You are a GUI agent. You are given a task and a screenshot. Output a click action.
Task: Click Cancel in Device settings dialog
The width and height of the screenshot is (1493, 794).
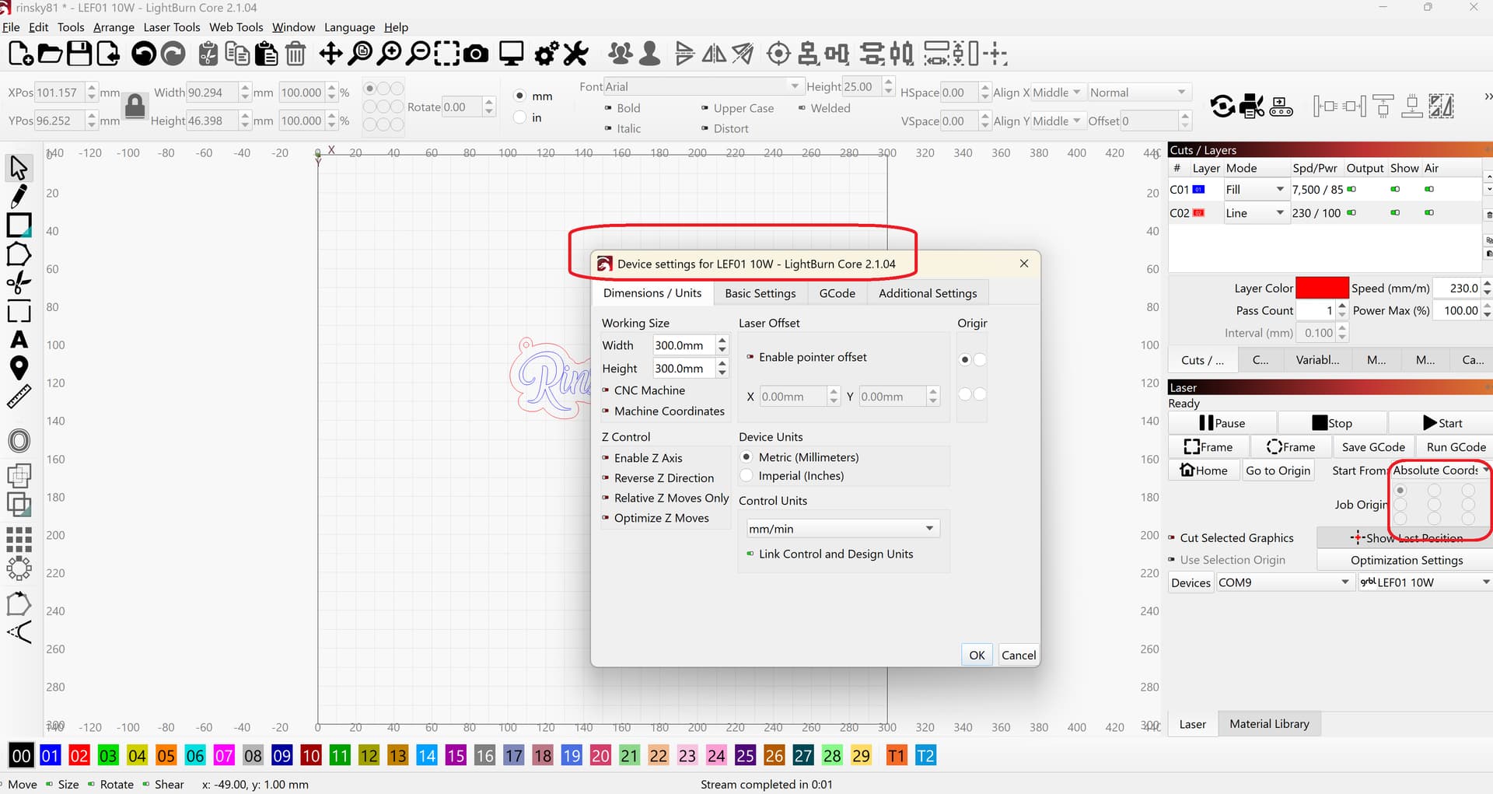(x=1019, y=655)
